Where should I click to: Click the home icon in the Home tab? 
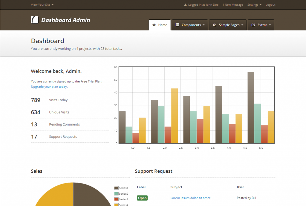click(154, 25)
